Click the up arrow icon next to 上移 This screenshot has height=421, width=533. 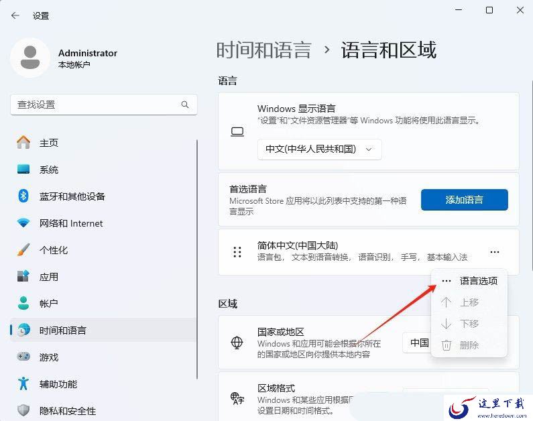446,302
